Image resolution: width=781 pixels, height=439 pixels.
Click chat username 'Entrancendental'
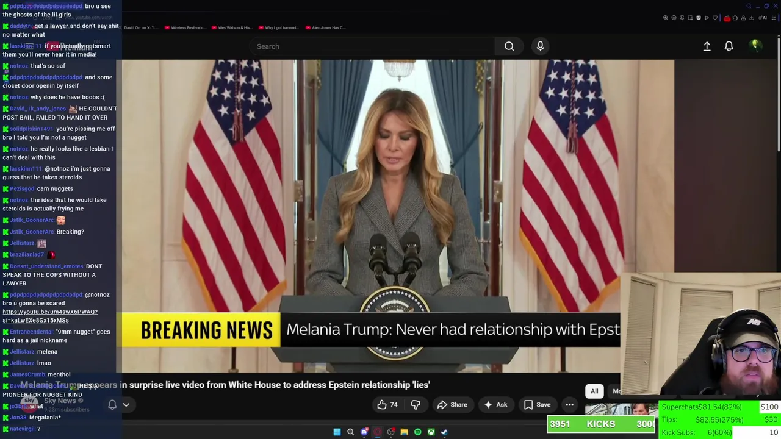tap(32, 332)
